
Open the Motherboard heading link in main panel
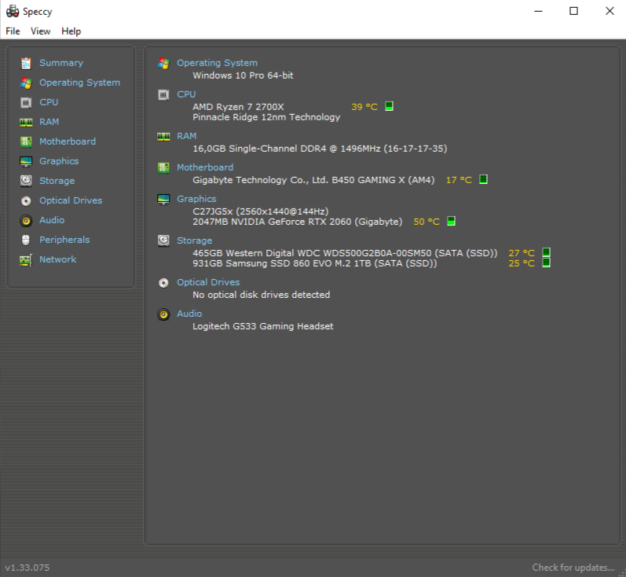point(205,167)
